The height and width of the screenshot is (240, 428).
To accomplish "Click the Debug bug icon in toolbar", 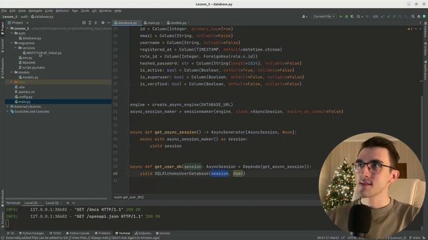I will pos(346,17).
